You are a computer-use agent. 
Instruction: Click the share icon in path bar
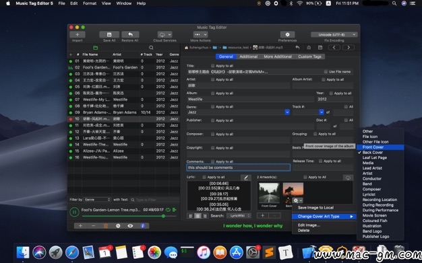point(309,48)
